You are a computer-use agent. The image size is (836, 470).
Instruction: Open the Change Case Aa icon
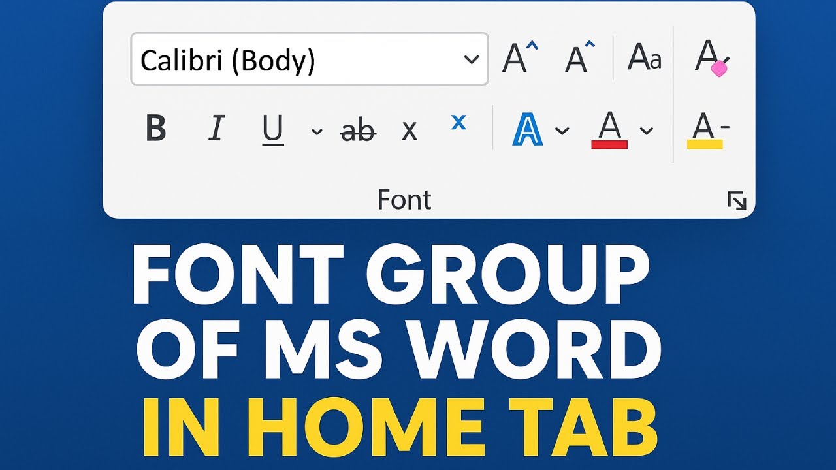point(644,57)
